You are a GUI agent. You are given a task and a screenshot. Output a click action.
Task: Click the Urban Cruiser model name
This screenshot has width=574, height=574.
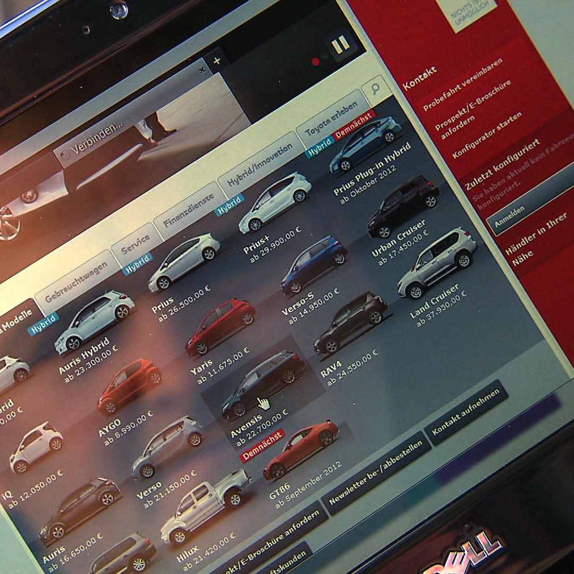click(398, 238)
